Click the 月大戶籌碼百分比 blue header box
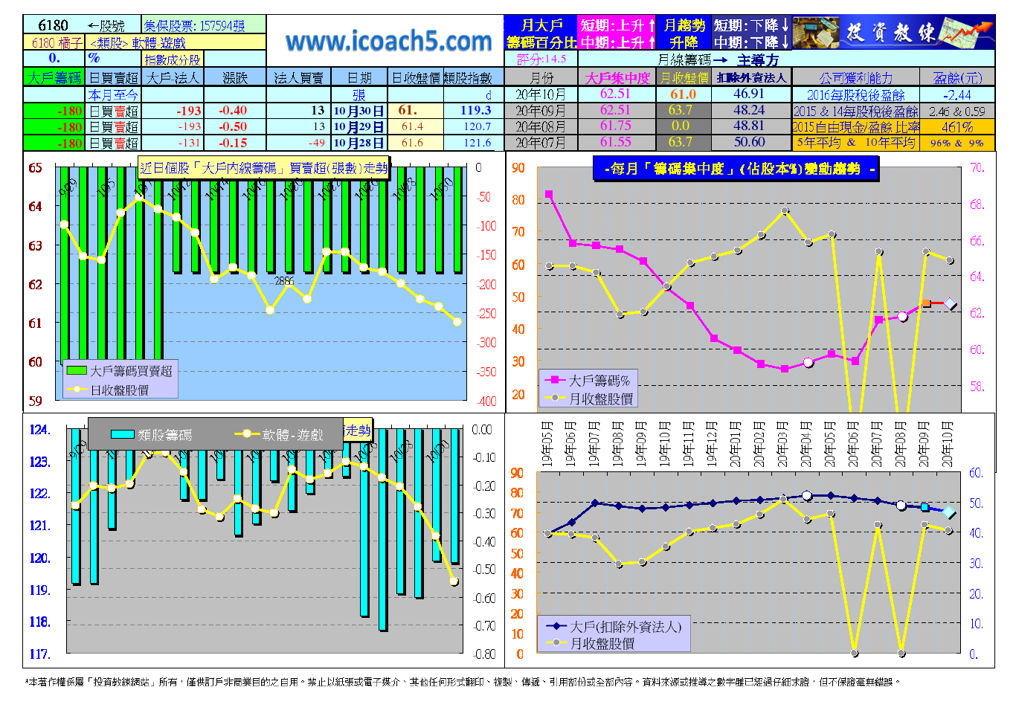Screen dimensions: 1016x719 541,33
